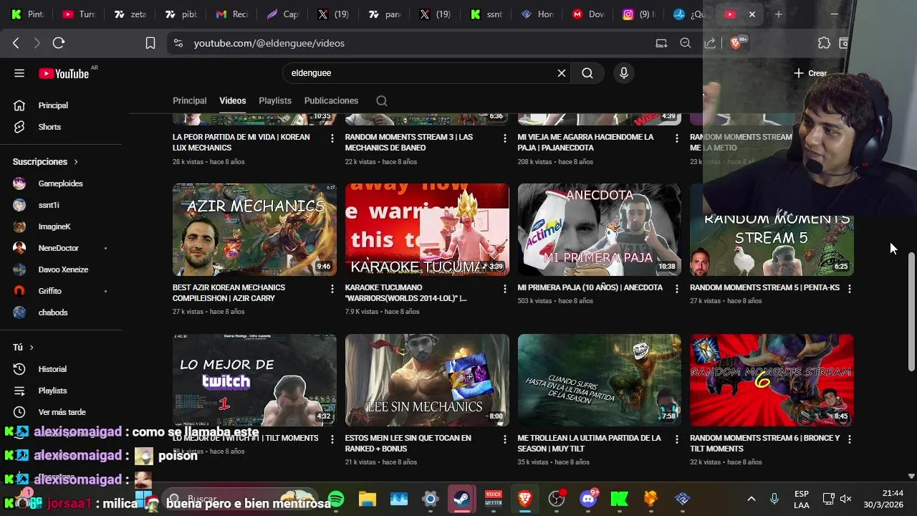Open Settings gear in the taskbar
The width and height of the screenshot is (917, 516).
431,499
